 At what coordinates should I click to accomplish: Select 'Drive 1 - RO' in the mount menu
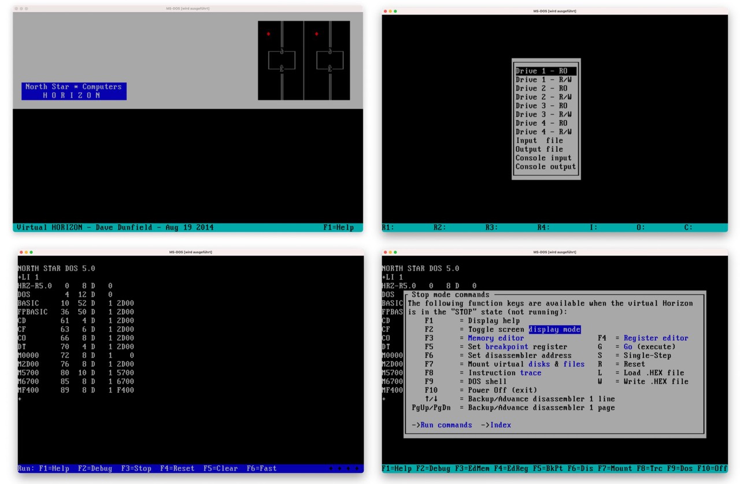click(x=546, y=71)
